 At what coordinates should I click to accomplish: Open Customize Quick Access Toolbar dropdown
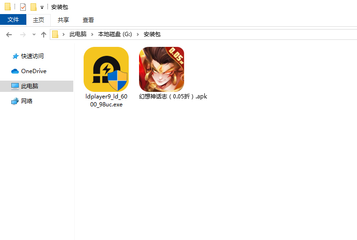tap(42, 7)
